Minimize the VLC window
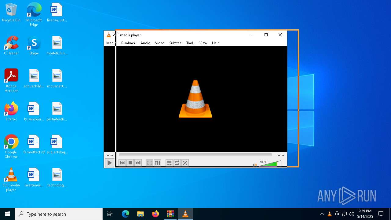The image size is (391, 220). pos(252,35)
